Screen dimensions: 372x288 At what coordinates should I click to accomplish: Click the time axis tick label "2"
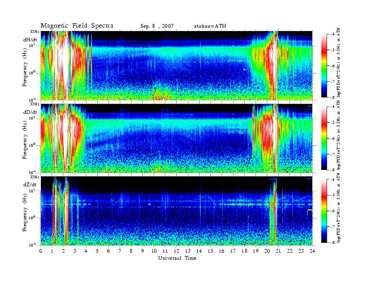coord(63,251)
